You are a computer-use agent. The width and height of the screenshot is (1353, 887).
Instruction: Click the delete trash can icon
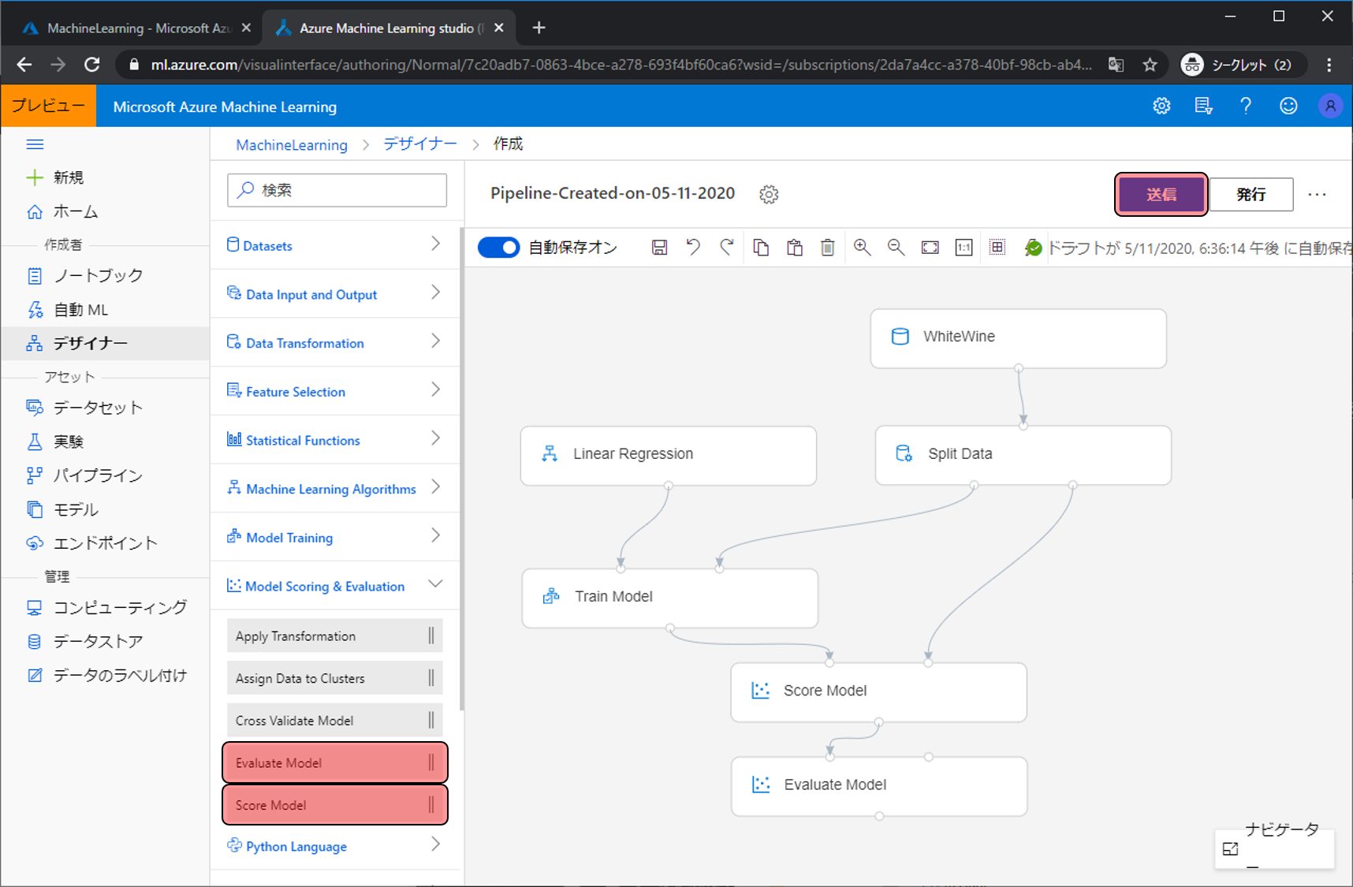[x=827, y=248]
